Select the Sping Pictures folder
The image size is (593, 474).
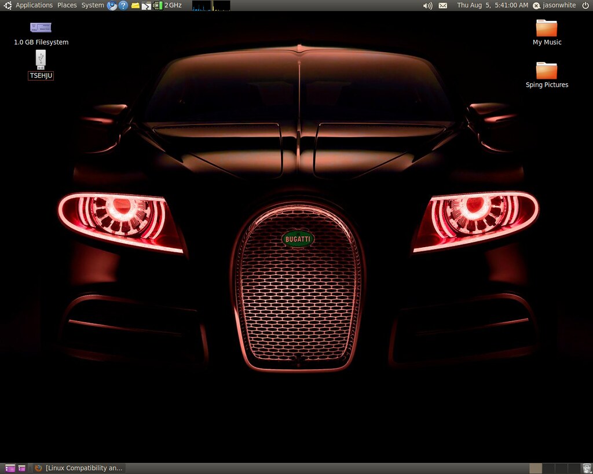point(547,75)
